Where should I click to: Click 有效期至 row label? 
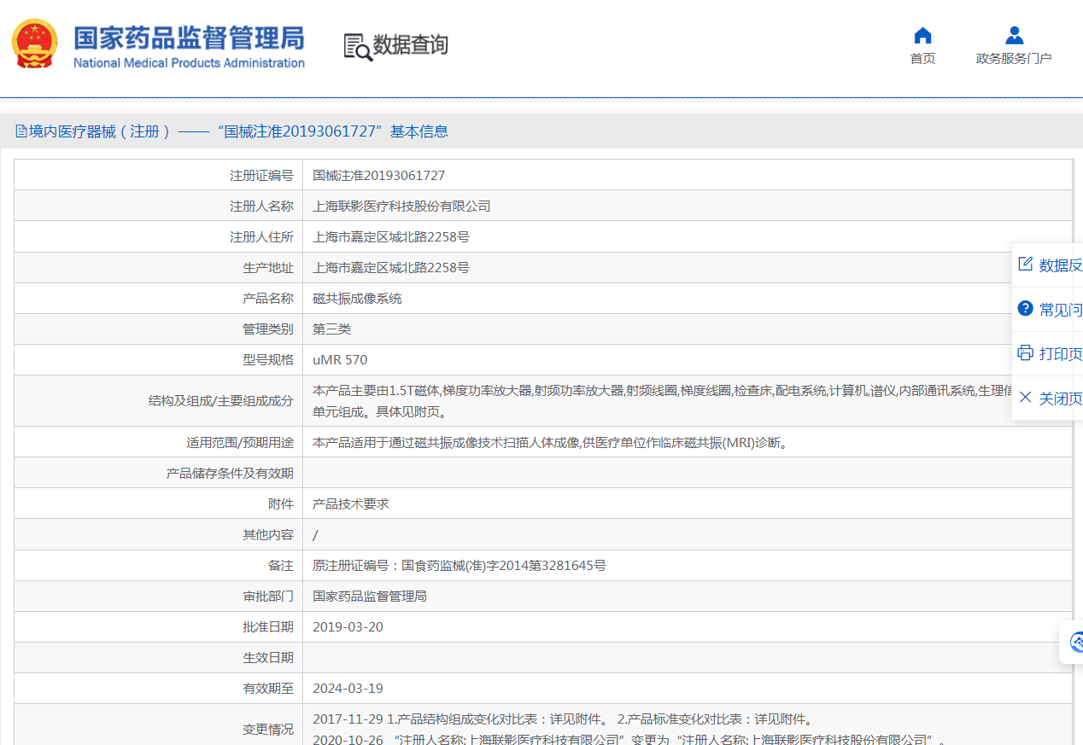[268, 688]
